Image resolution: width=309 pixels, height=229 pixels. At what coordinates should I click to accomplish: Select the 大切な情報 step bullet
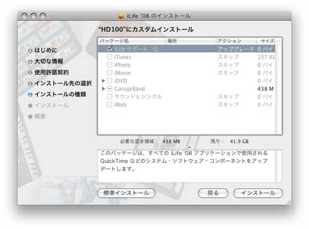30,62
